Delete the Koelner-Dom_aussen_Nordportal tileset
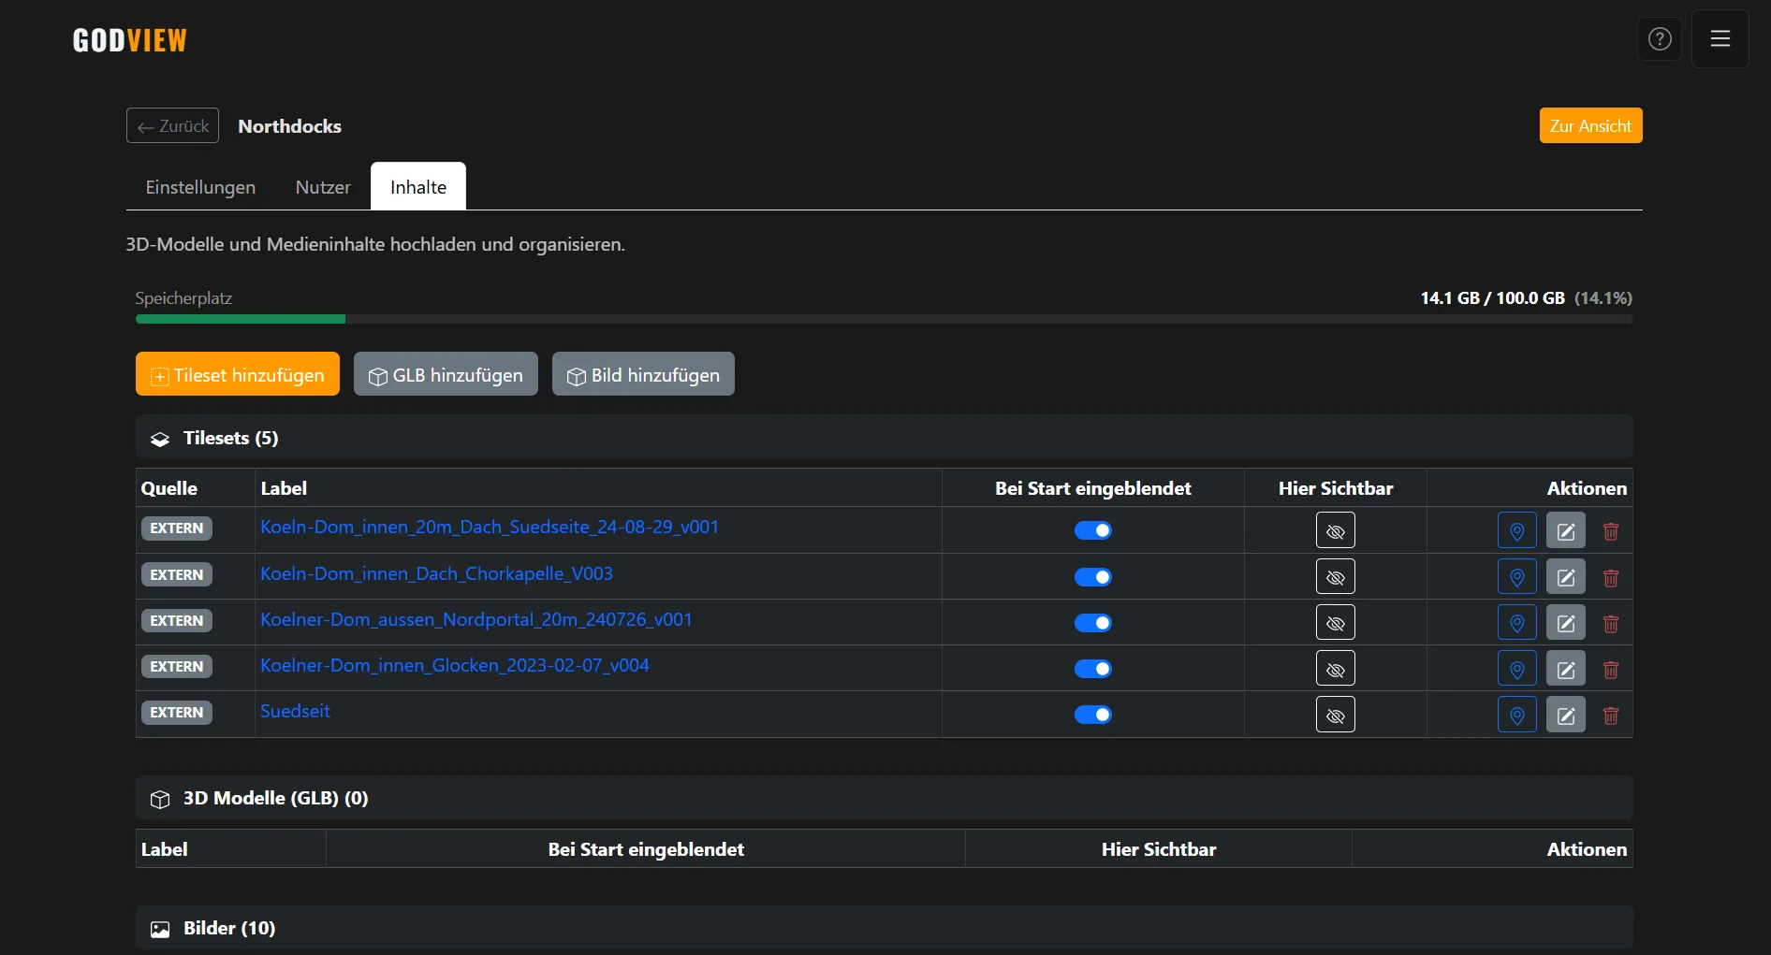Viewport: 1771px width, 955px height. point(1610,624)
